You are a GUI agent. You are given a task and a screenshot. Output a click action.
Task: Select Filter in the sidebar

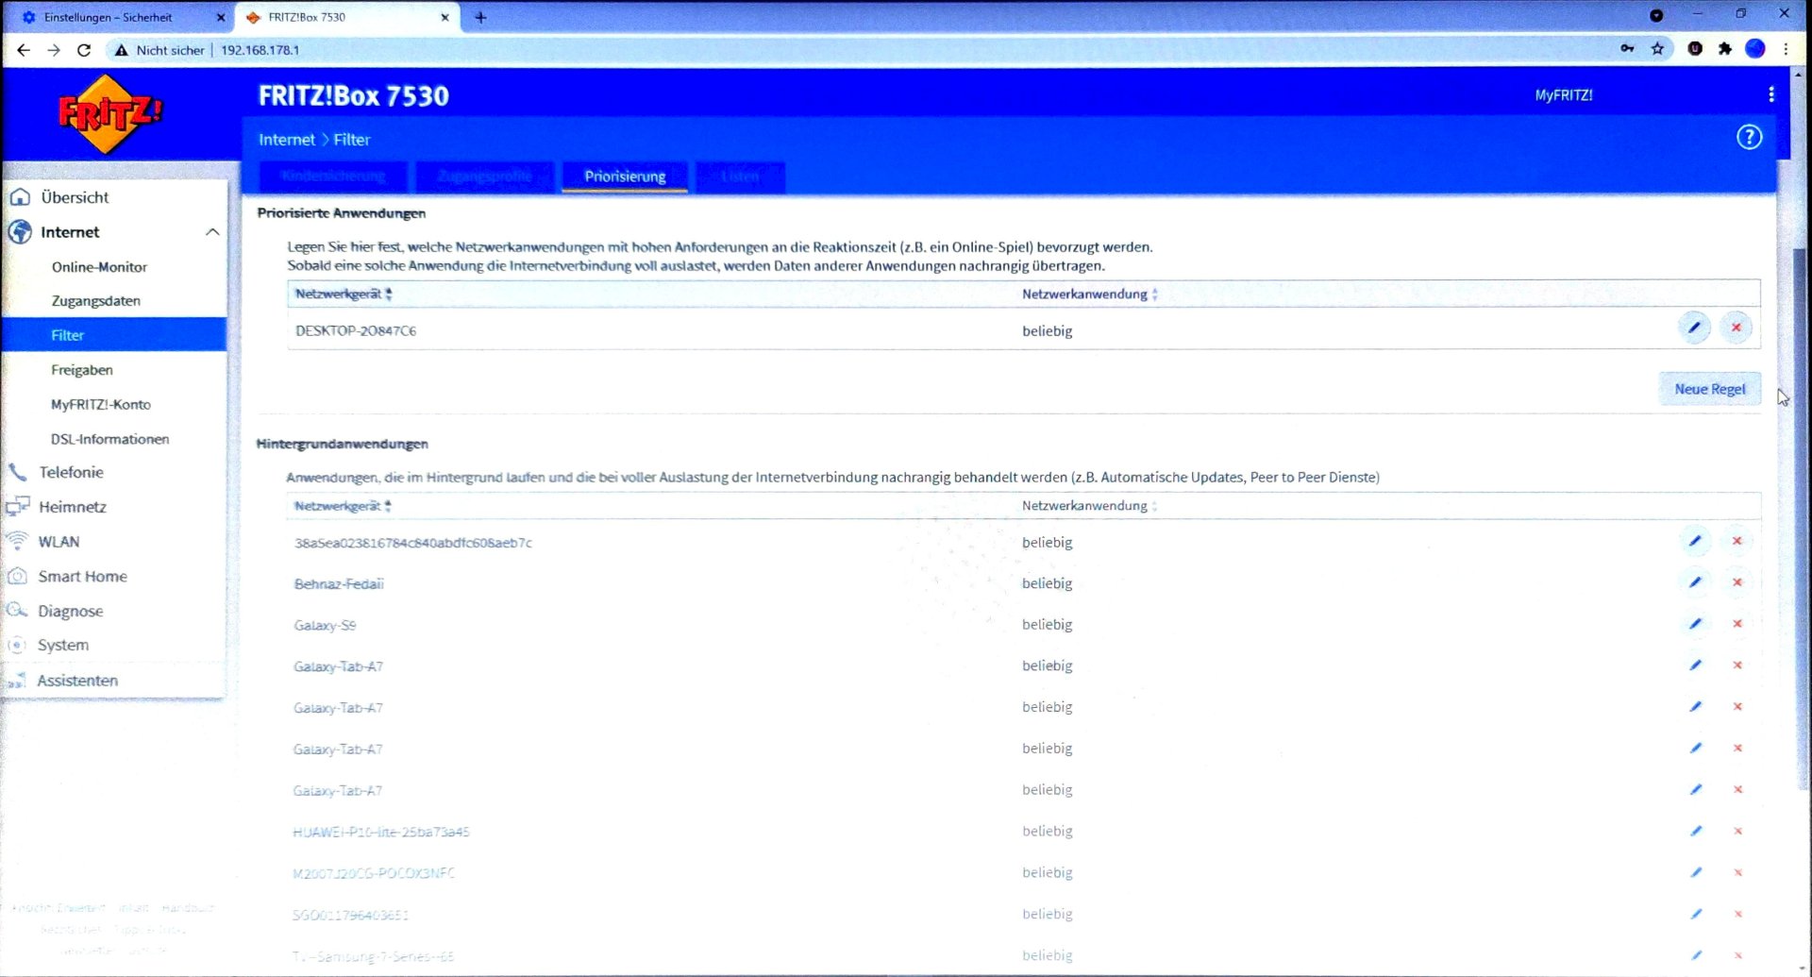click(x=113, y=335)
